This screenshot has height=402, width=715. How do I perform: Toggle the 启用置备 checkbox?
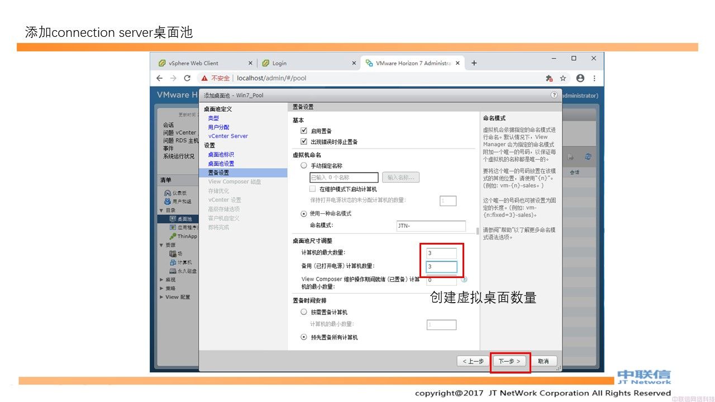304,131
